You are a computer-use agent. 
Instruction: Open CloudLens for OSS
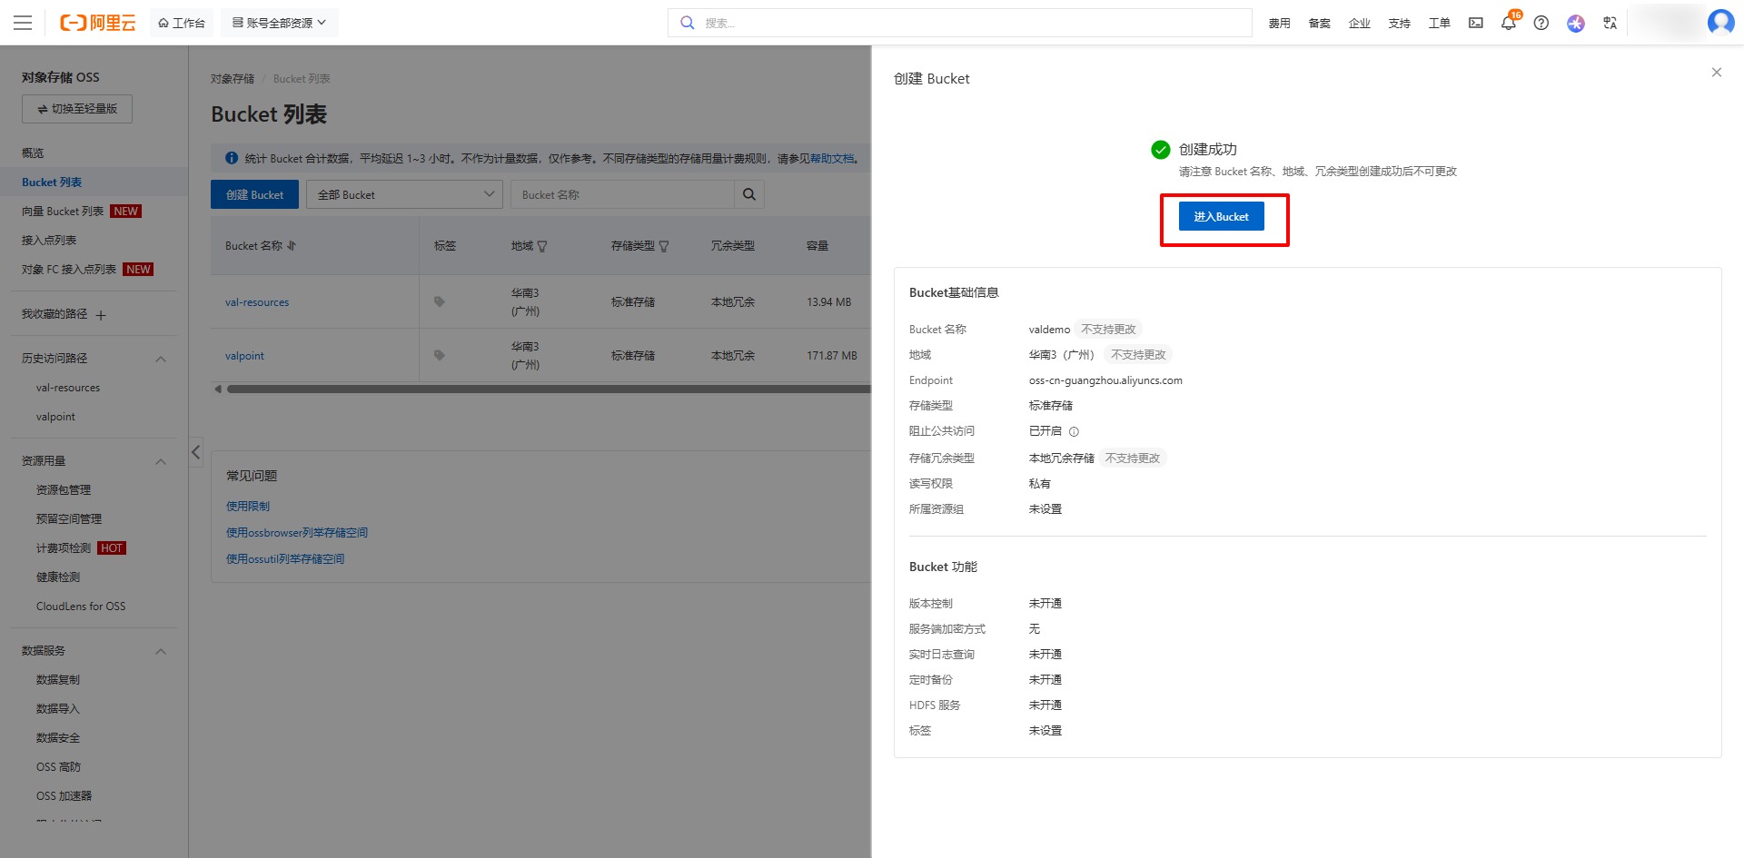tap(81, 607)
